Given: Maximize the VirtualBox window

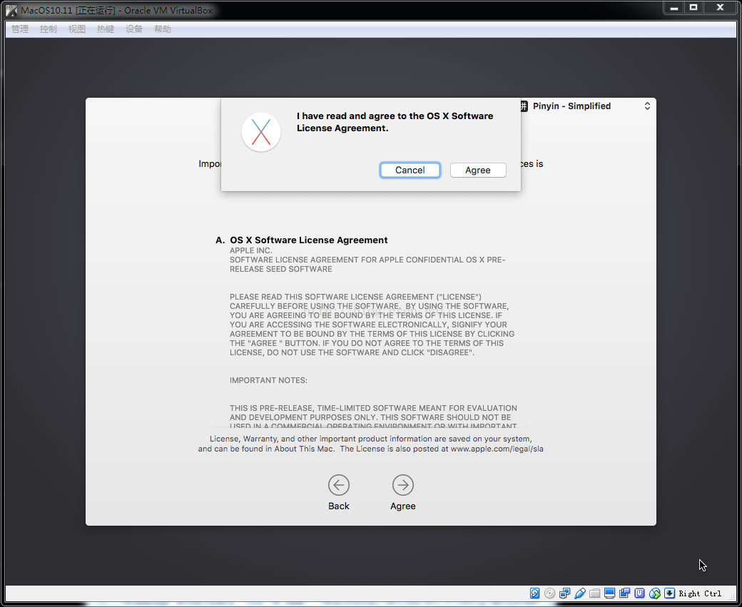Looking at the screenshot, I should coord(693,8).
